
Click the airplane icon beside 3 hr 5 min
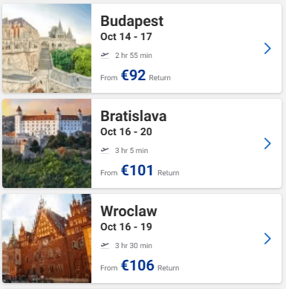pyautogui.click(x=105, y=150)
